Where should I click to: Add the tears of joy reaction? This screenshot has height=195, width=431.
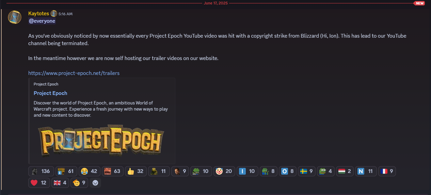click(x=89, y=171)
